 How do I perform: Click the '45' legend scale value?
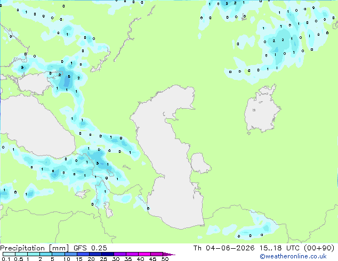pos(152,259)
